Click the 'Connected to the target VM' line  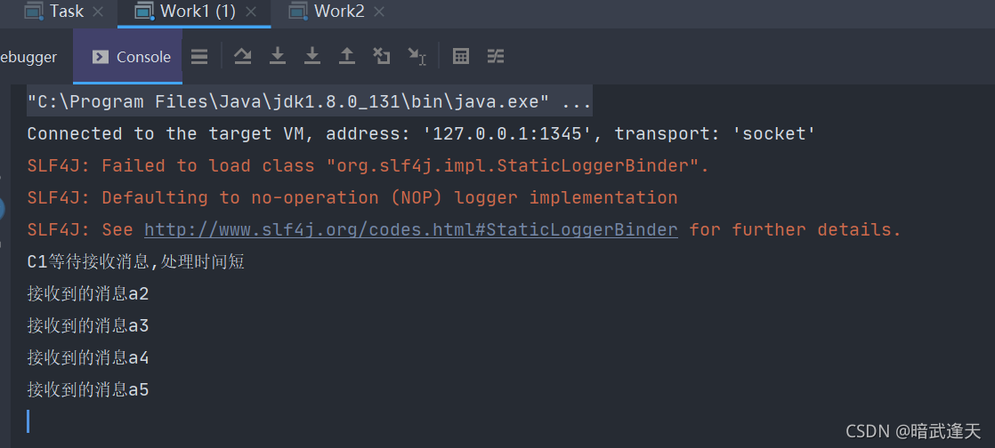tap(421, 133)
